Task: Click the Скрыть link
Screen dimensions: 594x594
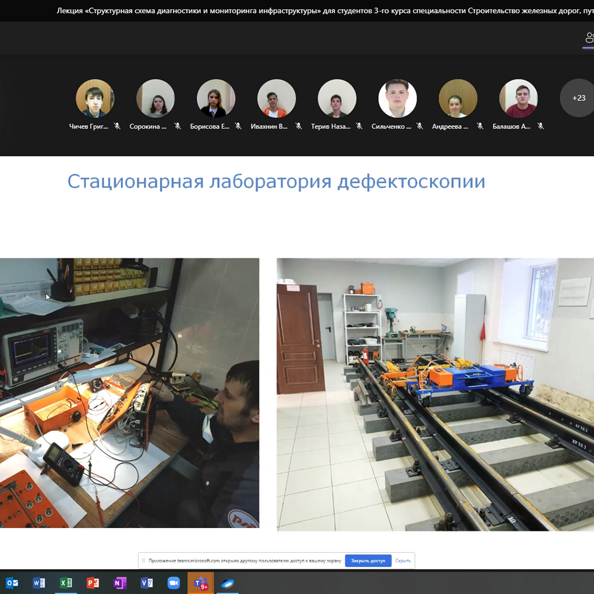Action: 403,561
